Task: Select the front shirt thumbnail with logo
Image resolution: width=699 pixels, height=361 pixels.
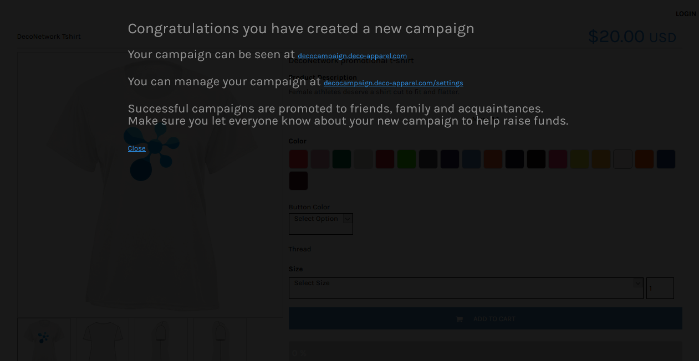Action: coord(44,339)
